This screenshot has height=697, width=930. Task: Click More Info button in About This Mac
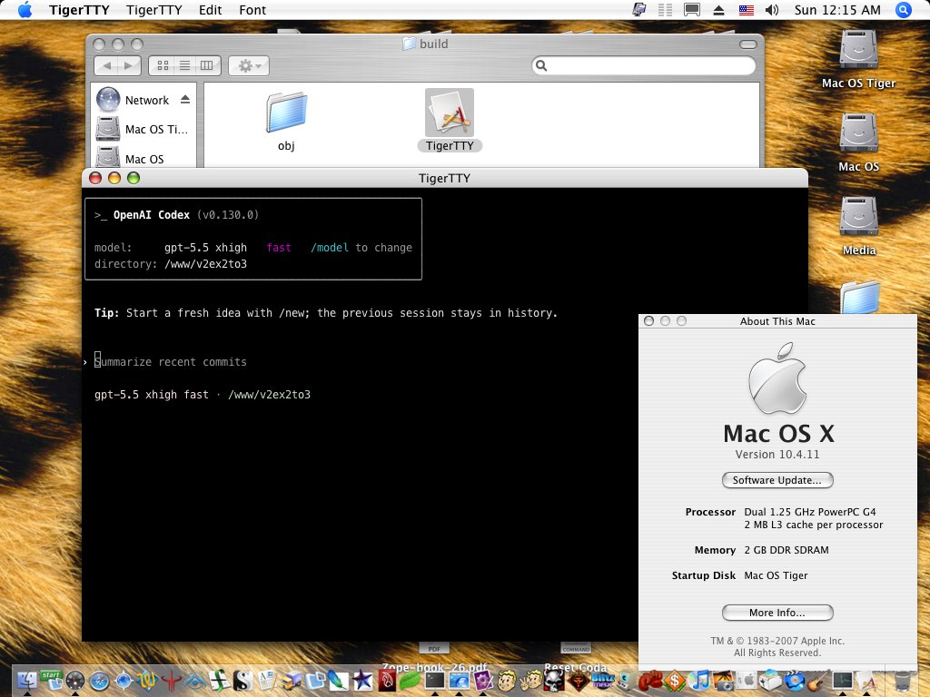click(777, 613)
